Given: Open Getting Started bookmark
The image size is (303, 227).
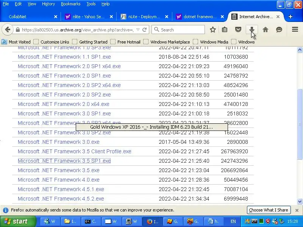Looking at the screenshot, I should click(90, 42).
